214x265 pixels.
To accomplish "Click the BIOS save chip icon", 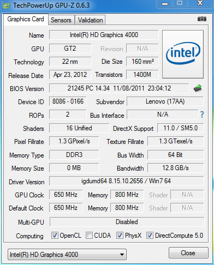I will point(198,88).
